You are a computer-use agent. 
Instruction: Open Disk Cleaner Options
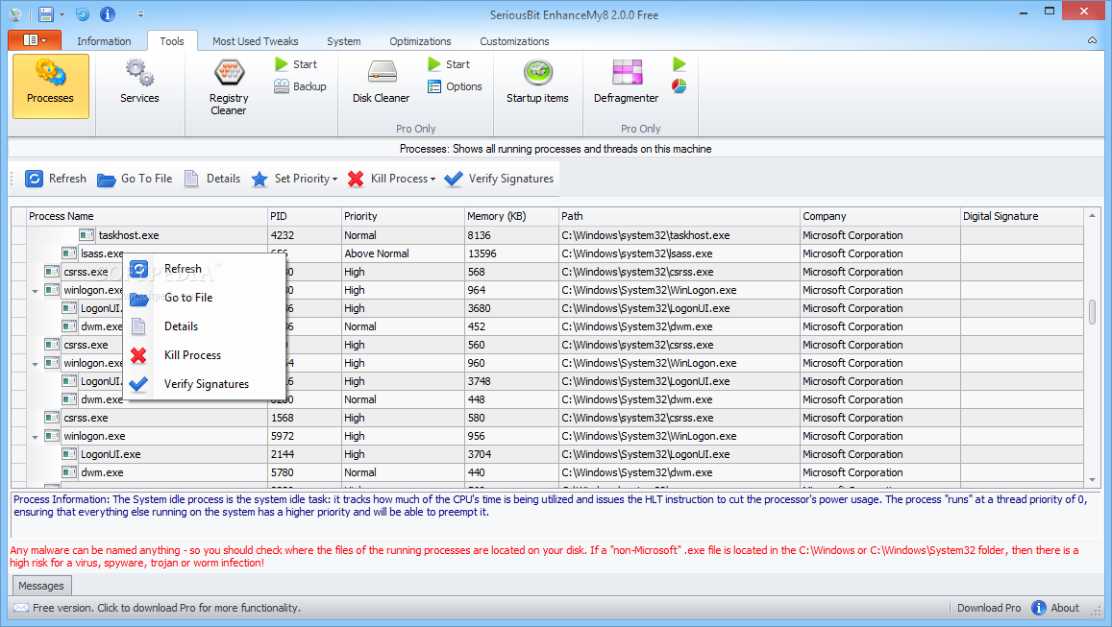[455, 86]
